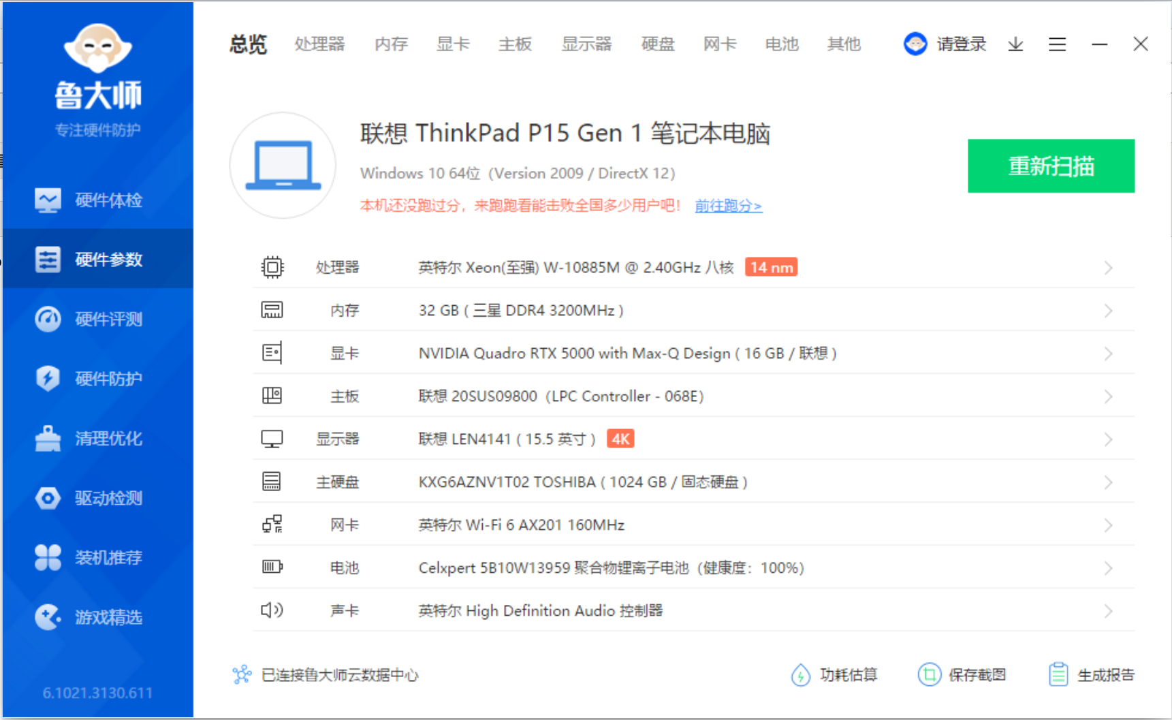1172x720 pixels.
Task: Switch to the 主板 tab
Action: (x=515, y=44)
